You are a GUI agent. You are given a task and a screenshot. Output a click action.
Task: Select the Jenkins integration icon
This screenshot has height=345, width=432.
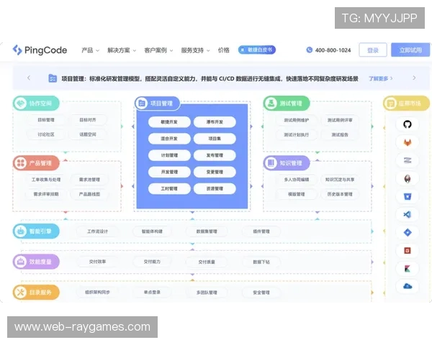point(408,178)
